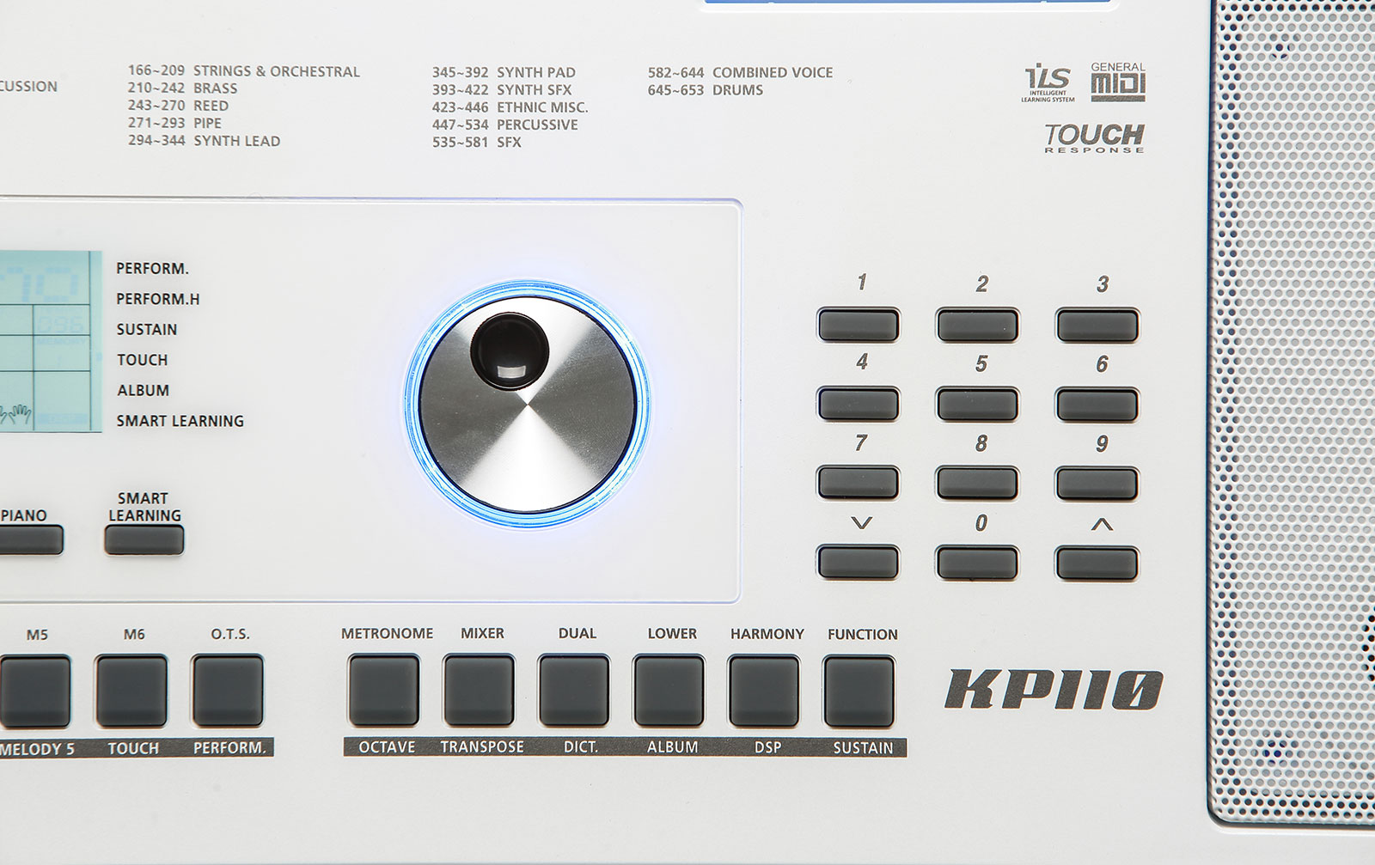
Task: Click the illuminated silver jog dial
Action: pos(527,404)
